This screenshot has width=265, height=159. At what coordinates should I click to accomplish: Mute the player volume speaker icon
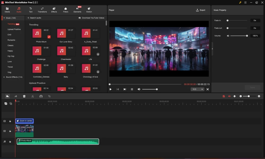[x=139, y=89]
